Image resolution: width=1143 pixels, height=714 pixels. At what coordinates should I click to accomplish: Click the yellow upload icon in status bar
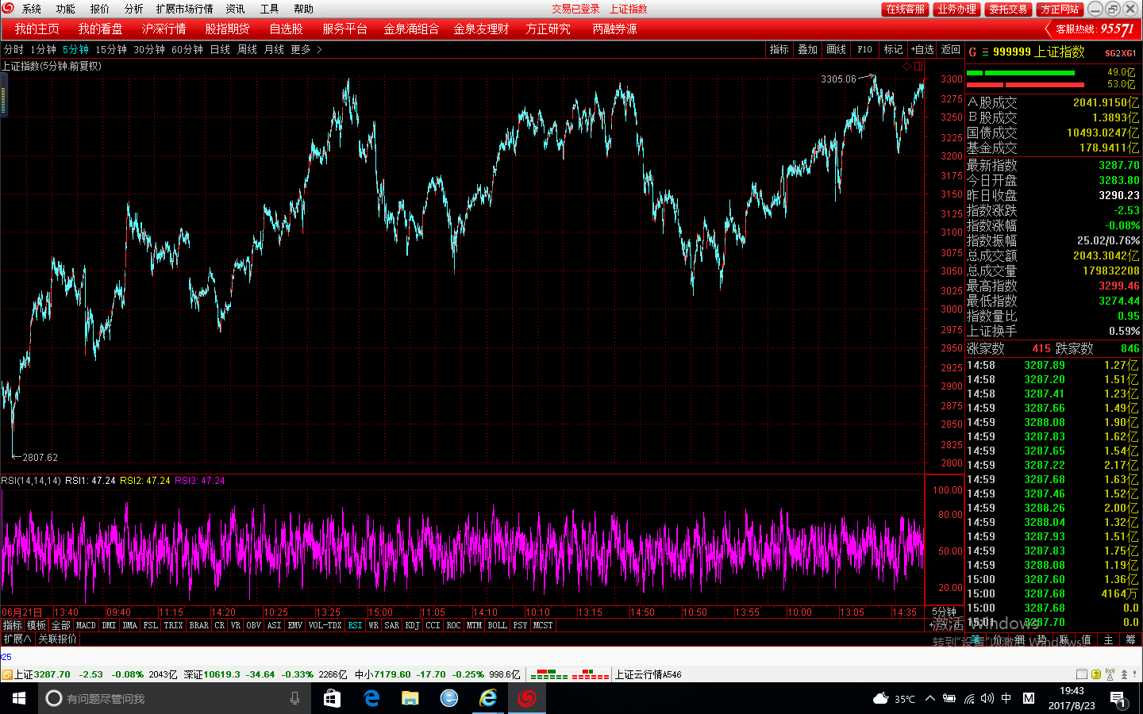click(x=1096, y=674)
